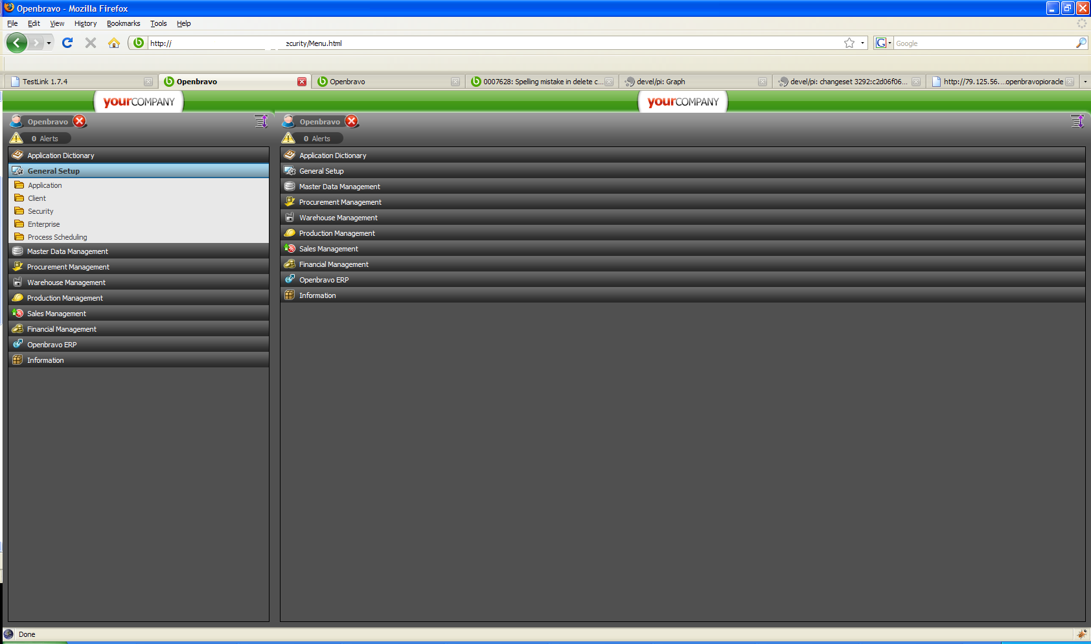Open the Tools menu
Screen dimensions: 1091x644
point(158,23)
